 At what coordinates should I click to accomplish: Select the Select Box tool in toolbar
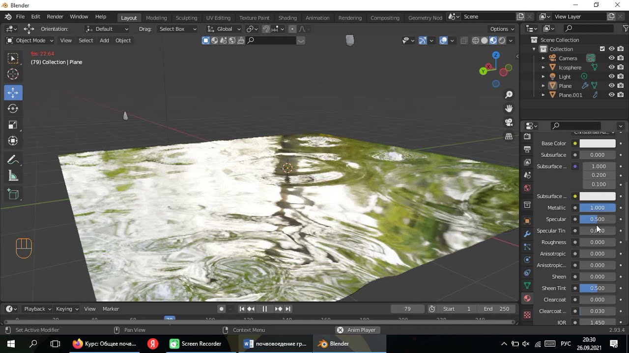click(x=13, y=59)
